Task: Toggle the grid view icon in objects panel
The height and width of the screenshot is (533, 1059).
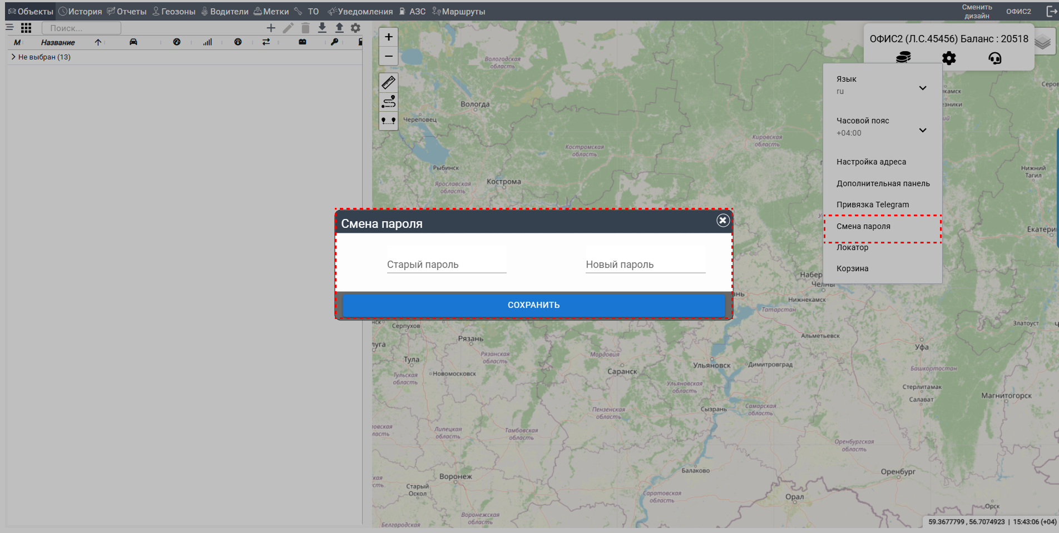Action: (x=26, y=28)
